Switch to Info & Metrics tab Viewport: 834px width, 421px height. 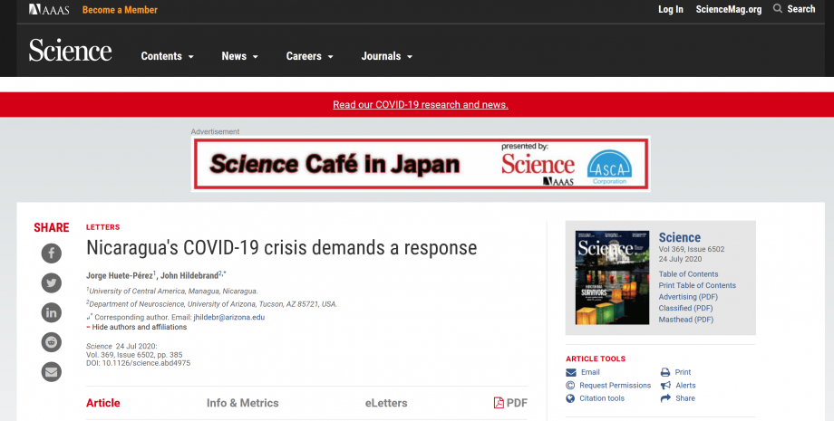[242, 403]
